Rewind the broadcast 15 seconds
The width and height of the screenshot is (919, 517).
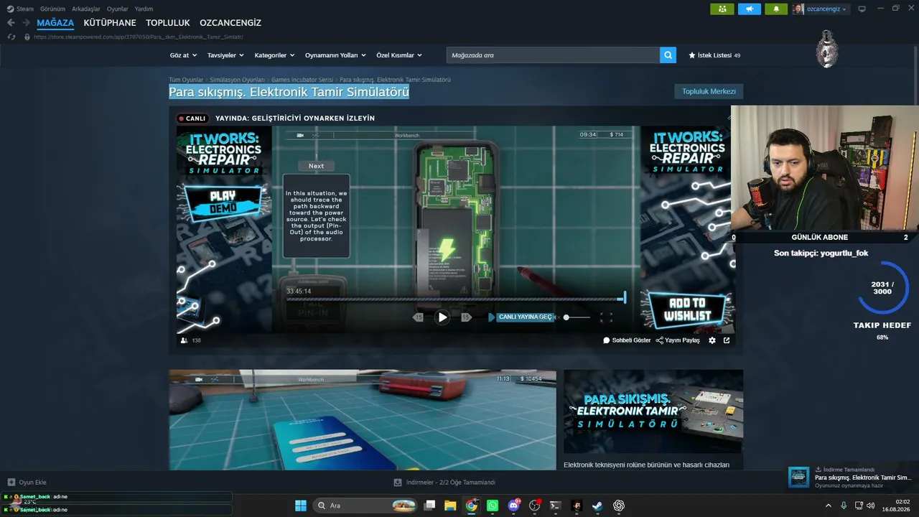tap(418, 317)
